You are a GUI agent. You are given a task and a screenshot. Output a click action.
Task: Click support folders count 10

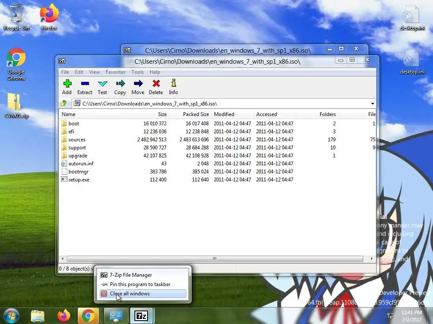tap(333, 147)
